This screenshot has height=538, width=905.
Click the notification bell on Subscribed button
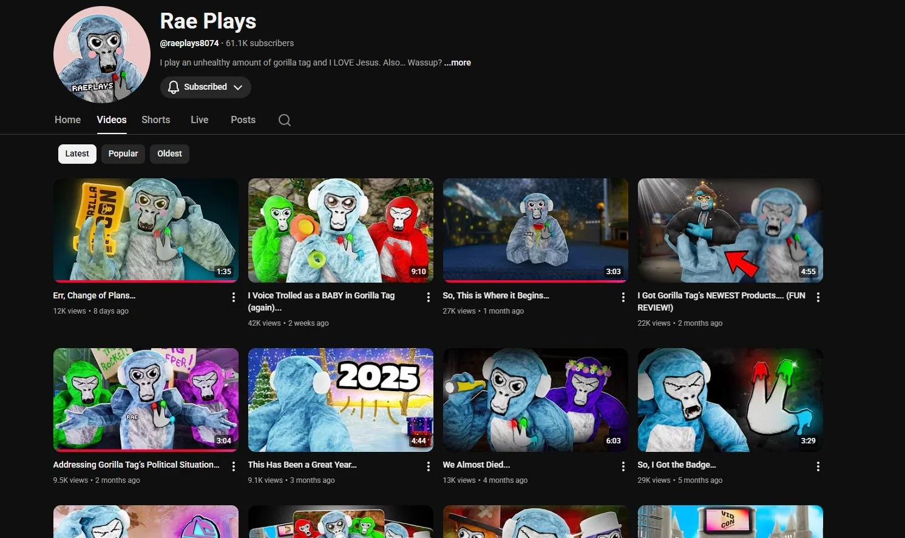point(174,87)
